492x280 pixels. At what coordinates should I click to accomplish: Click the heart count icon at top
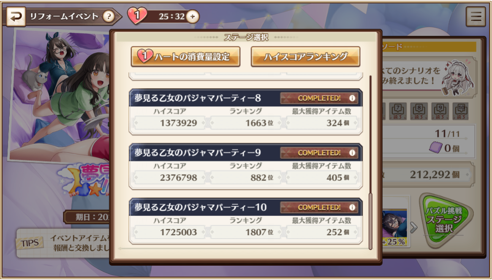click(x=137, y=16)
